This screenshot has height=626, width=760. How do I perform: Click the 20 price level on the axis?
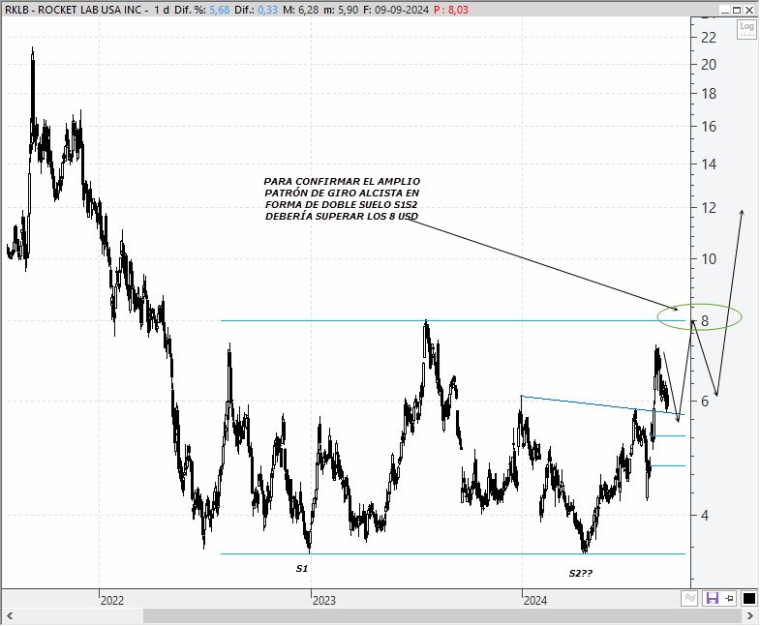click(x=709, y=65)
